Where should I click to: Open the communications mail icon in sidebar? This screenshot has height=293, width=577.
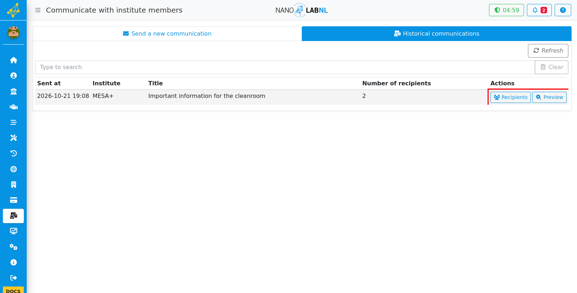pos(13,216)
